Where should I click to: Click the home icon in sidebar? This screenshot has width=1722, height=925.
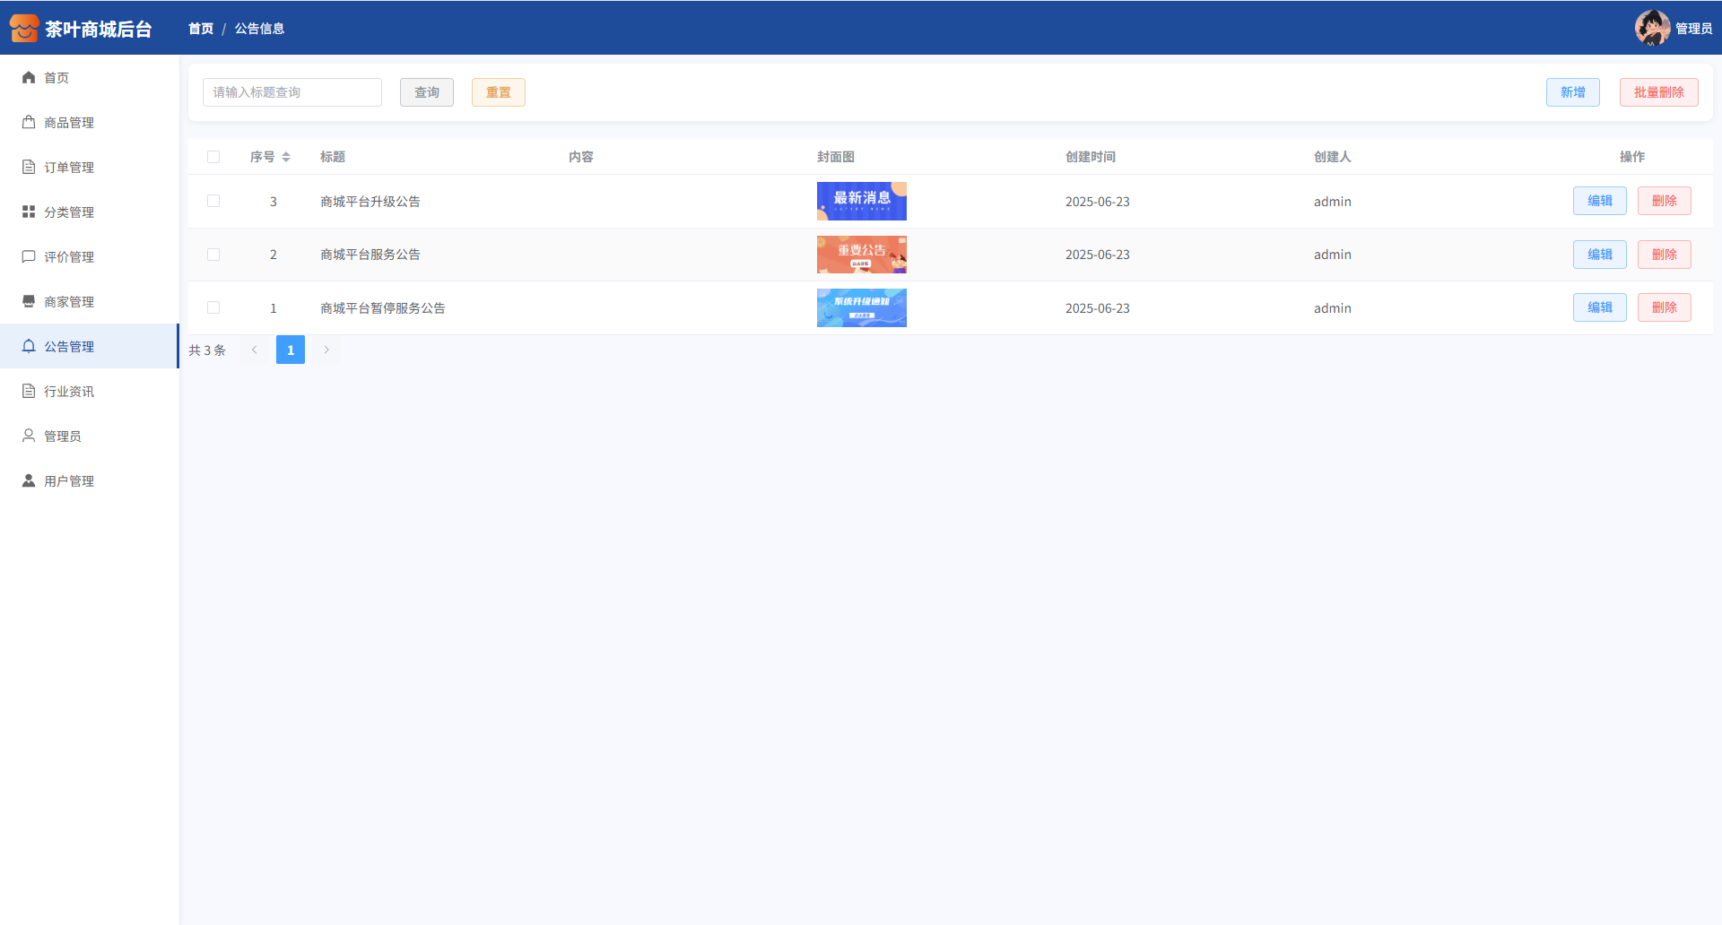[29, 78]
